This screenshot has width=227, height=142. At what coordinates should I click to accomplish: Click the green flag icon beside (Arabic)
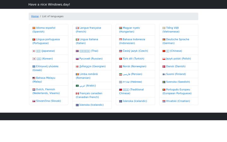[77, 86]
